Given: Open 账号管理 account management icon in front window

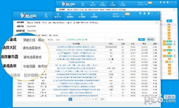Looking at the screenshot, I should coord(82,16).
